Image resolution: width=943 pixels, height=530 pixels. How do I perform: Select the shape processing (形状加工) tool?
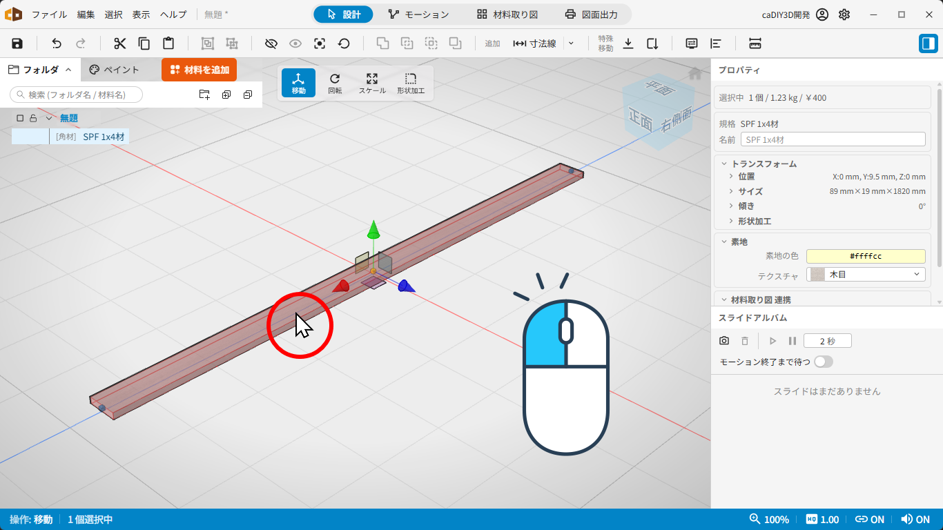pos(411,83)
